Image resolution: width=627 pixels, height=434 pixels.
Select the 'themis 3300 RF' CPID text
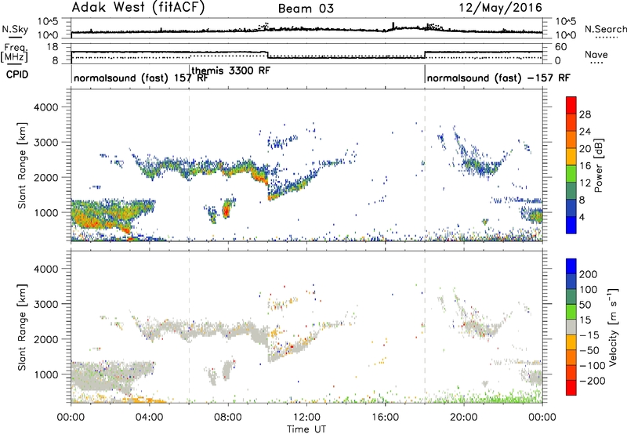click(230, 71)
